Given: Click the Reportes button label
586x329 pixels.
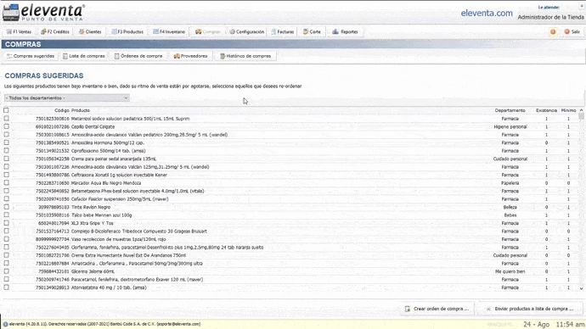Looking at the screenshot, I should click(349, 31).
